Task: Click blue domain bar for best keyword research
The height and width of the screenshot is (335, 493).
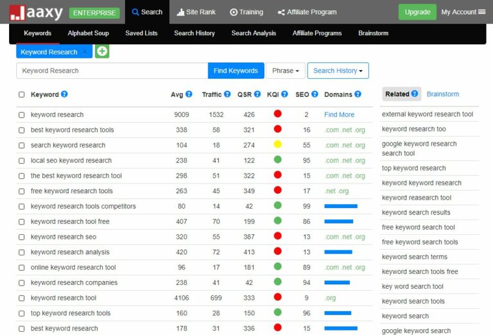Action: click(x=341, y=329)
